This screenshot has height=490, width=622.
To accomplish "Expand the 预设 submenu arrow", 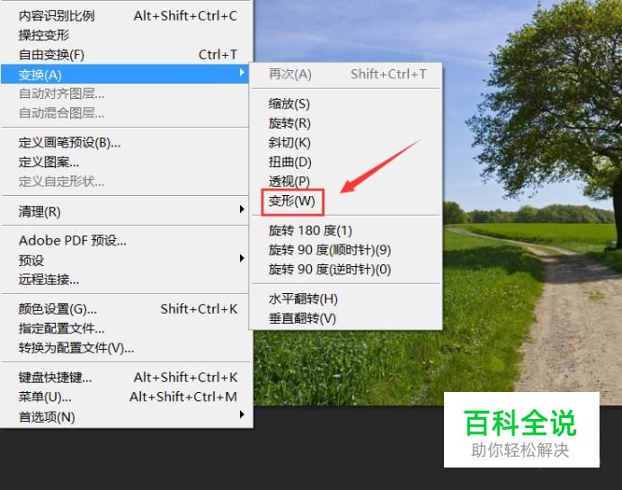I will pos(242,258).
